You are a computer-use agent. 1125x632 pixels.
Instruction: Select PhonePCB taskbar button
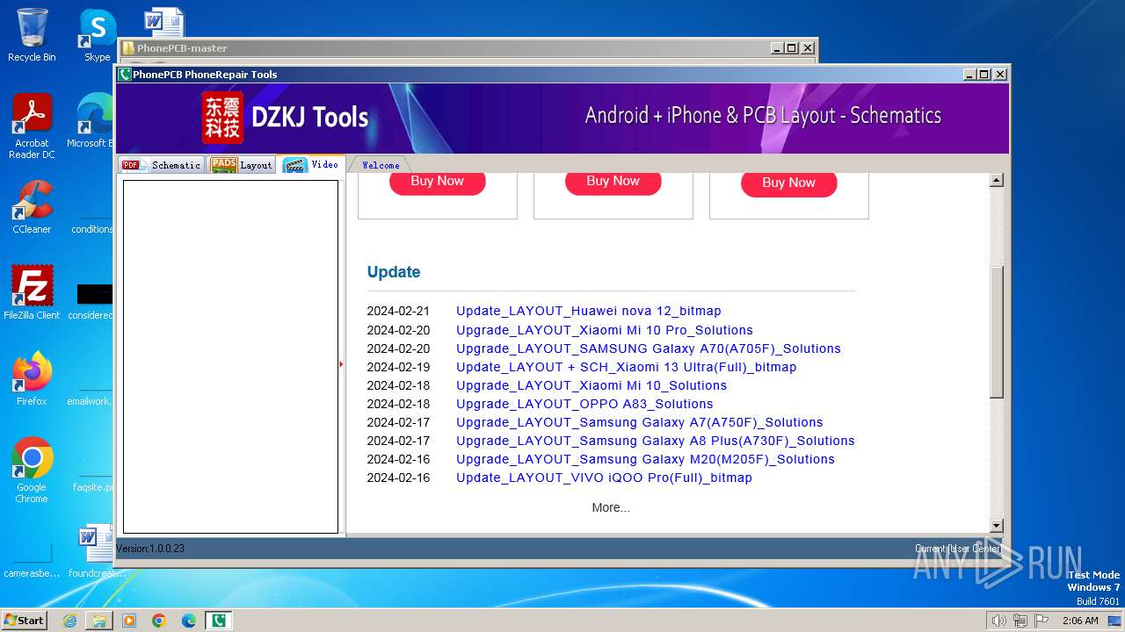point(219,621)
